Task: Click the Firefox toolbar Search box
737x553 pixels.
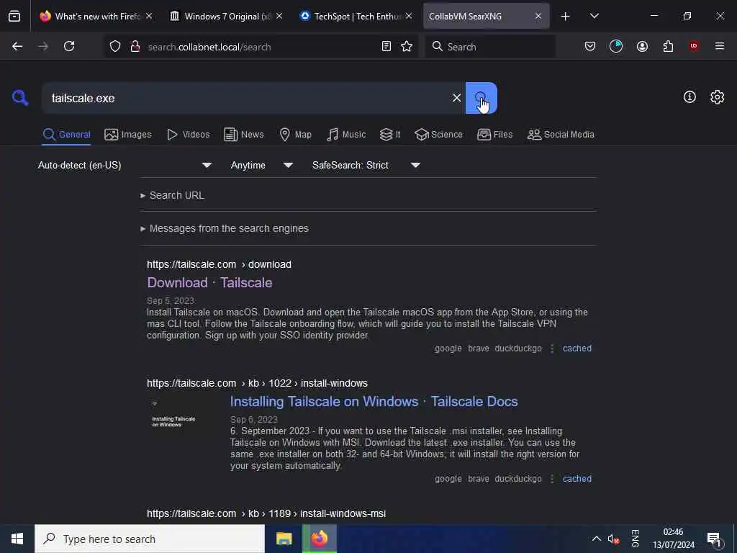Action: (x=489, y=47)
